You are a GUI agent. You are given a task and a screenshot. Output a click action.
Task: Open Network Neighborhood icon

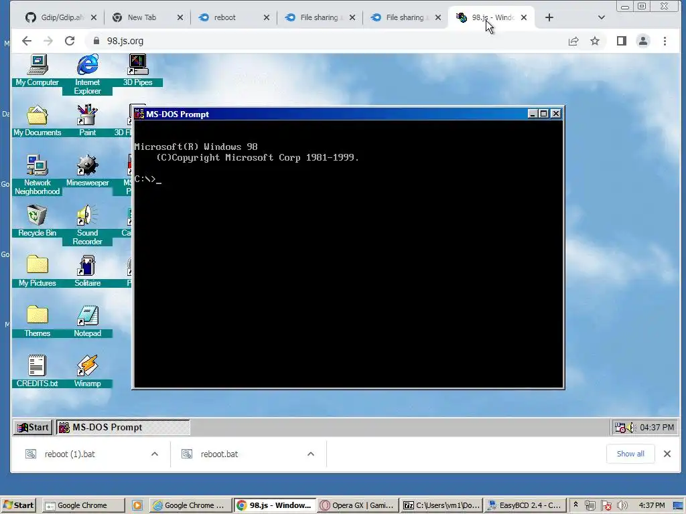tap(38, 175)
